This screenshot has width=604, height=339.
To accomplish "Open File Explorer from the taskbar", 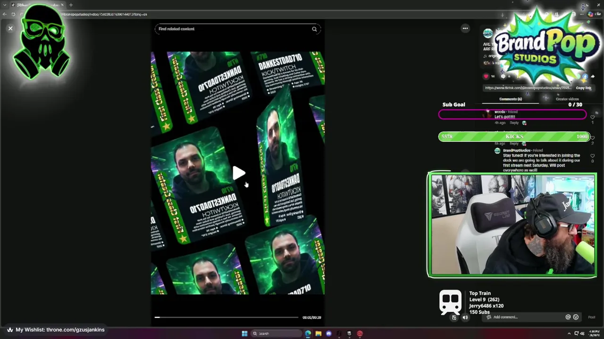I will [319, 333].
